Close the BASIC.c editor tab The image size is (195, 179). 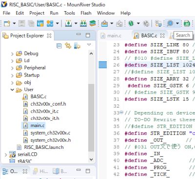click(162, 35)
